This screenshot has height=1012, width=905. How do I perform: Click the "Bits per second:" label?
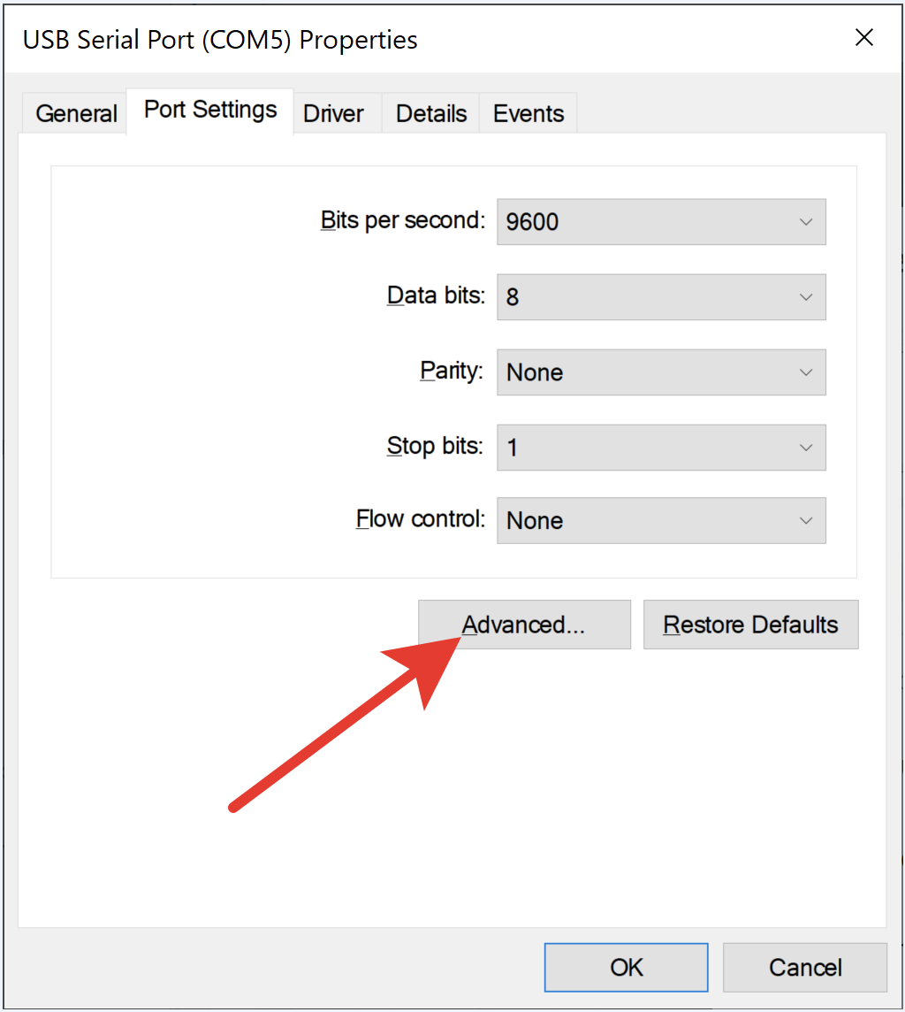(403, 220)
